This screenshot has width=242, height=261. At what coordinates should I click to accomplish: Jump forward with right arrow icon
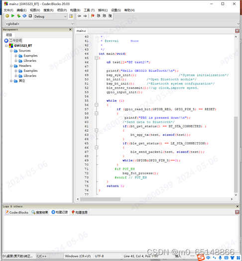tap(85, 16)
